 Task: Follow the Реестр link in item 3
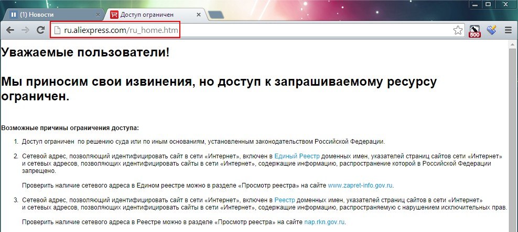pos(285,200)
